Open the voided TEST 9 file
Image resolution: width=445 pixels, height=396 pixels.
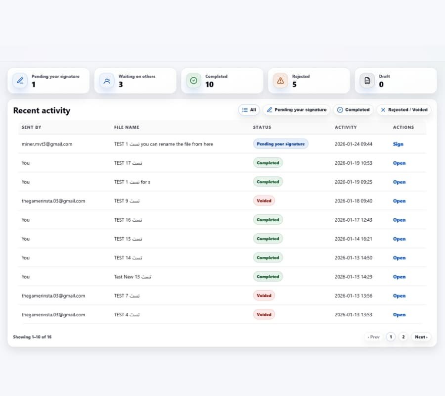[399, 201]
